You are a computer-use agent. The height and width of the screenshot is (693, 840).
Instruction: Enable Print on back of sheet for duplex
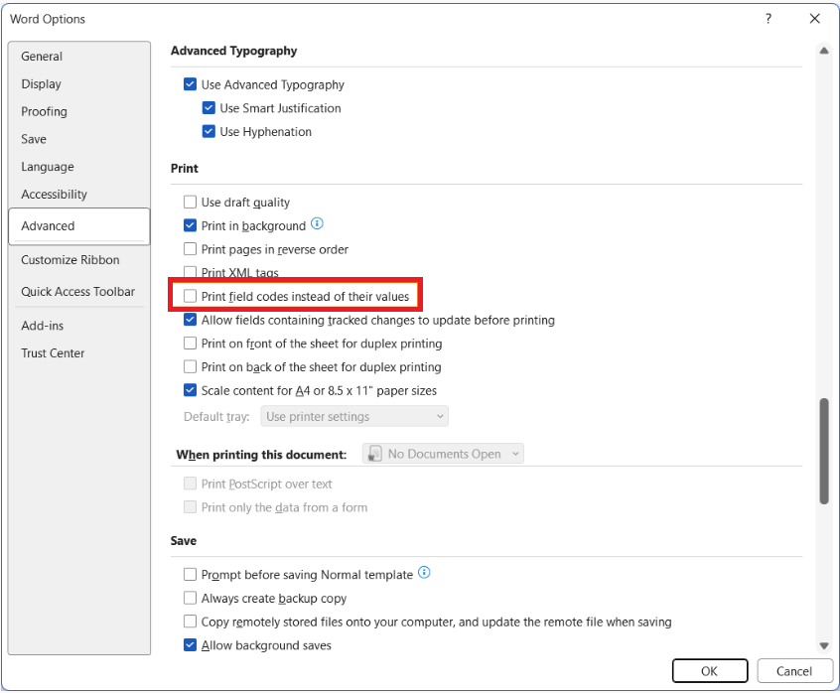pyautogui.click(x=191, y=366)
